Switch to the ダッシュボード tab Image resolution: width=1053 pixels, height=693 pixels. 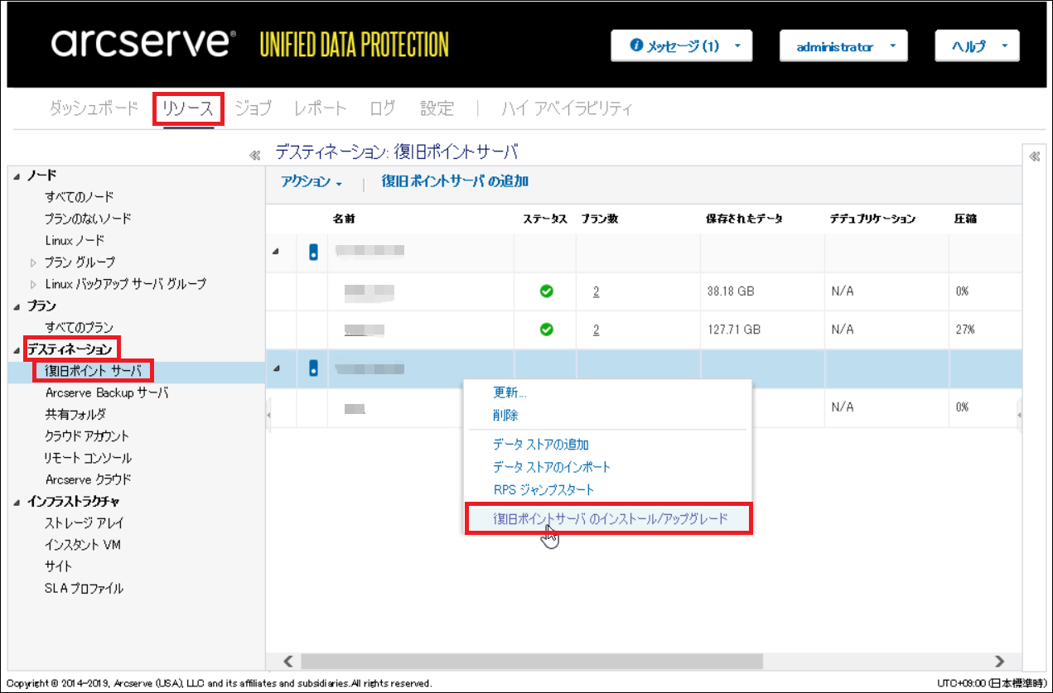click(x=94, y=108)
